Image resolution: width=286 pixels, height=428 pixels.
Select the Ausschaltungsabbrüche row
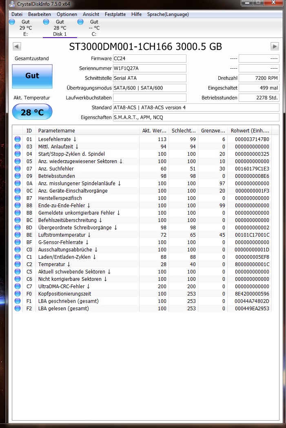142,250
